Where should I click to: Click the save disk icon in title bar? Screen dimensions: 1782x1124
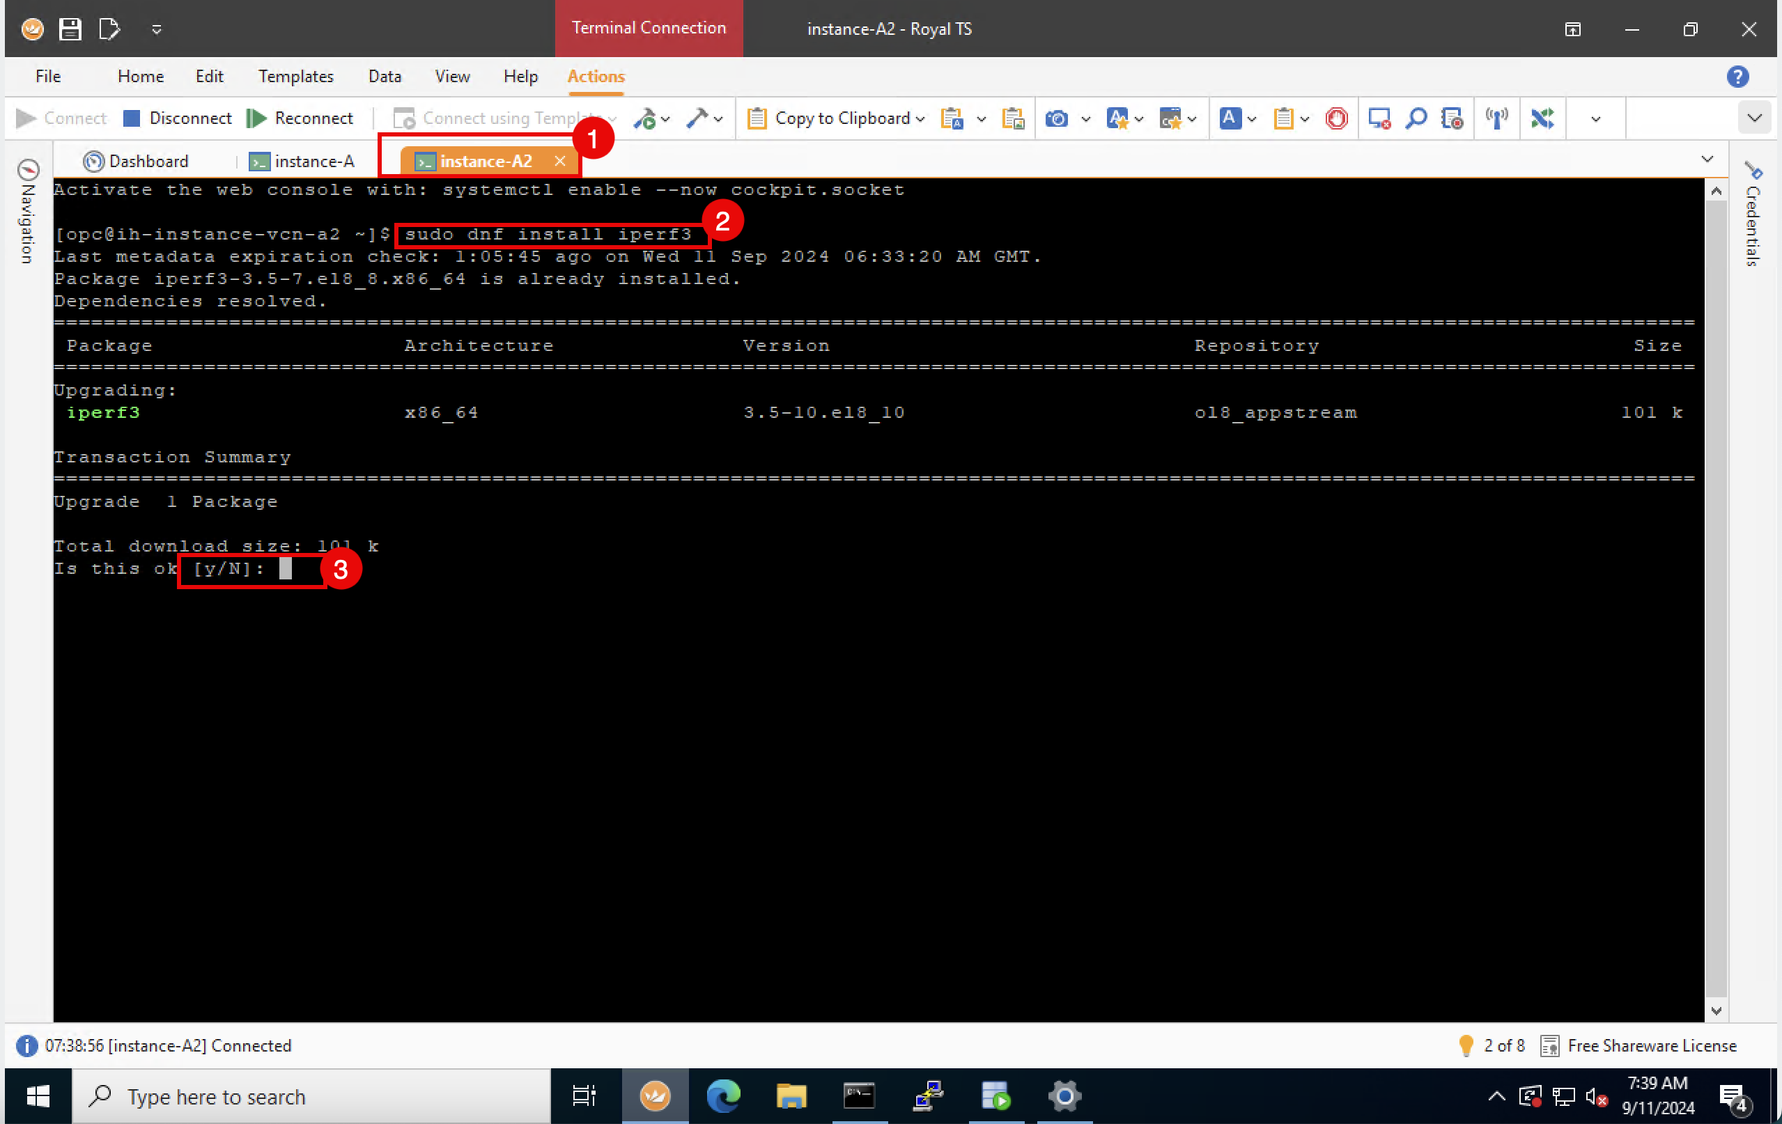70,29
